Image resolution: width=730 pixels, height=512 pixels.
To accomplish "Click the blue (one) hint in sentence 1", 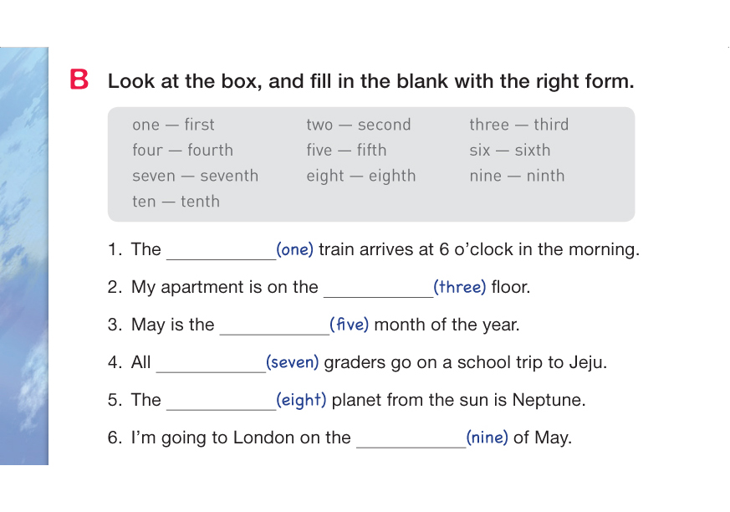I will pos(294,249).
